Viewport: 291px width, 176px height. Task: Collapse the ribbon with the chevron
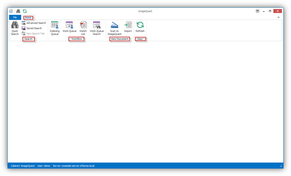(x=279, y=17)
